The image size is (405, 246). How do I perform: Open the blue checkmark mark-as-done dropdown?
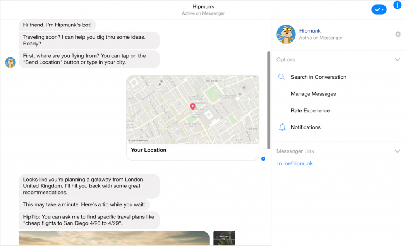[379, 9]
